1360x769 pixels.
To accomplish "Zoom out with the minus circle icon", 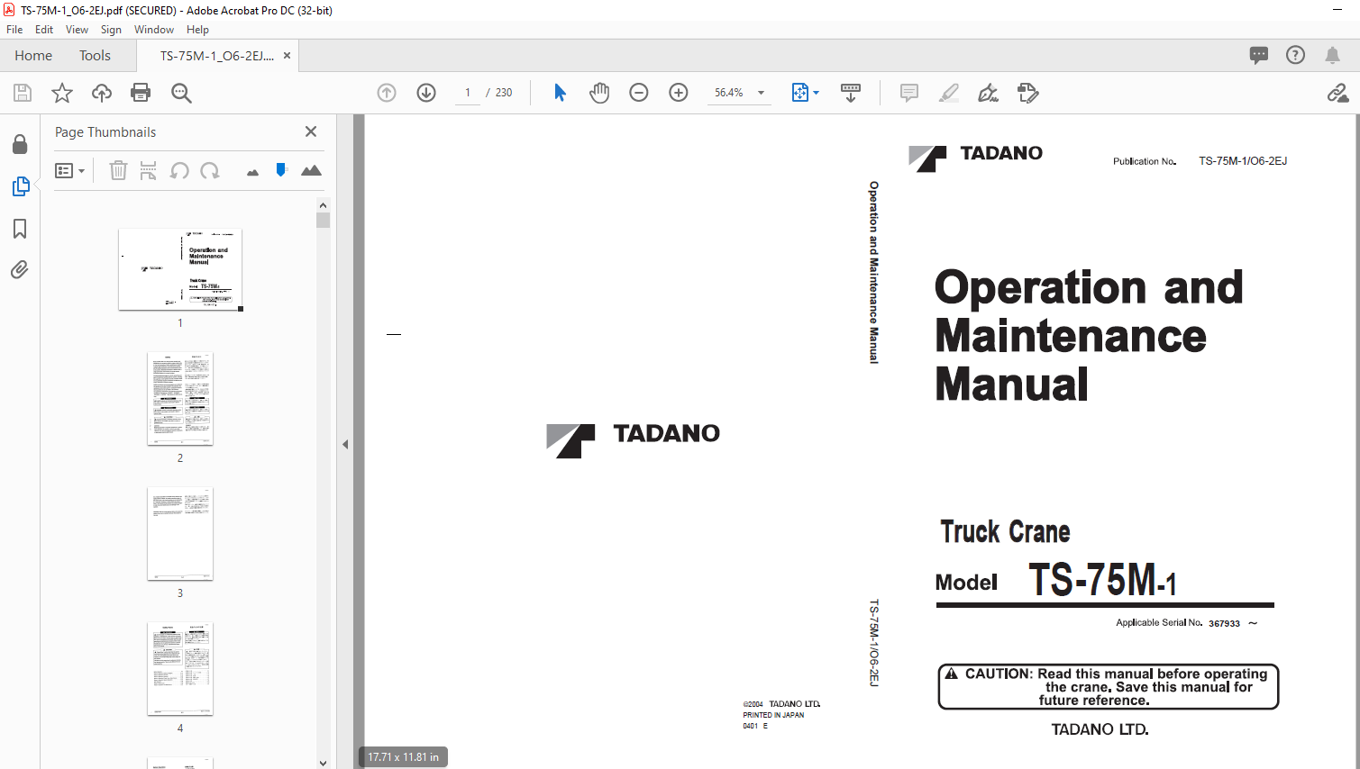I will [639, 93].
